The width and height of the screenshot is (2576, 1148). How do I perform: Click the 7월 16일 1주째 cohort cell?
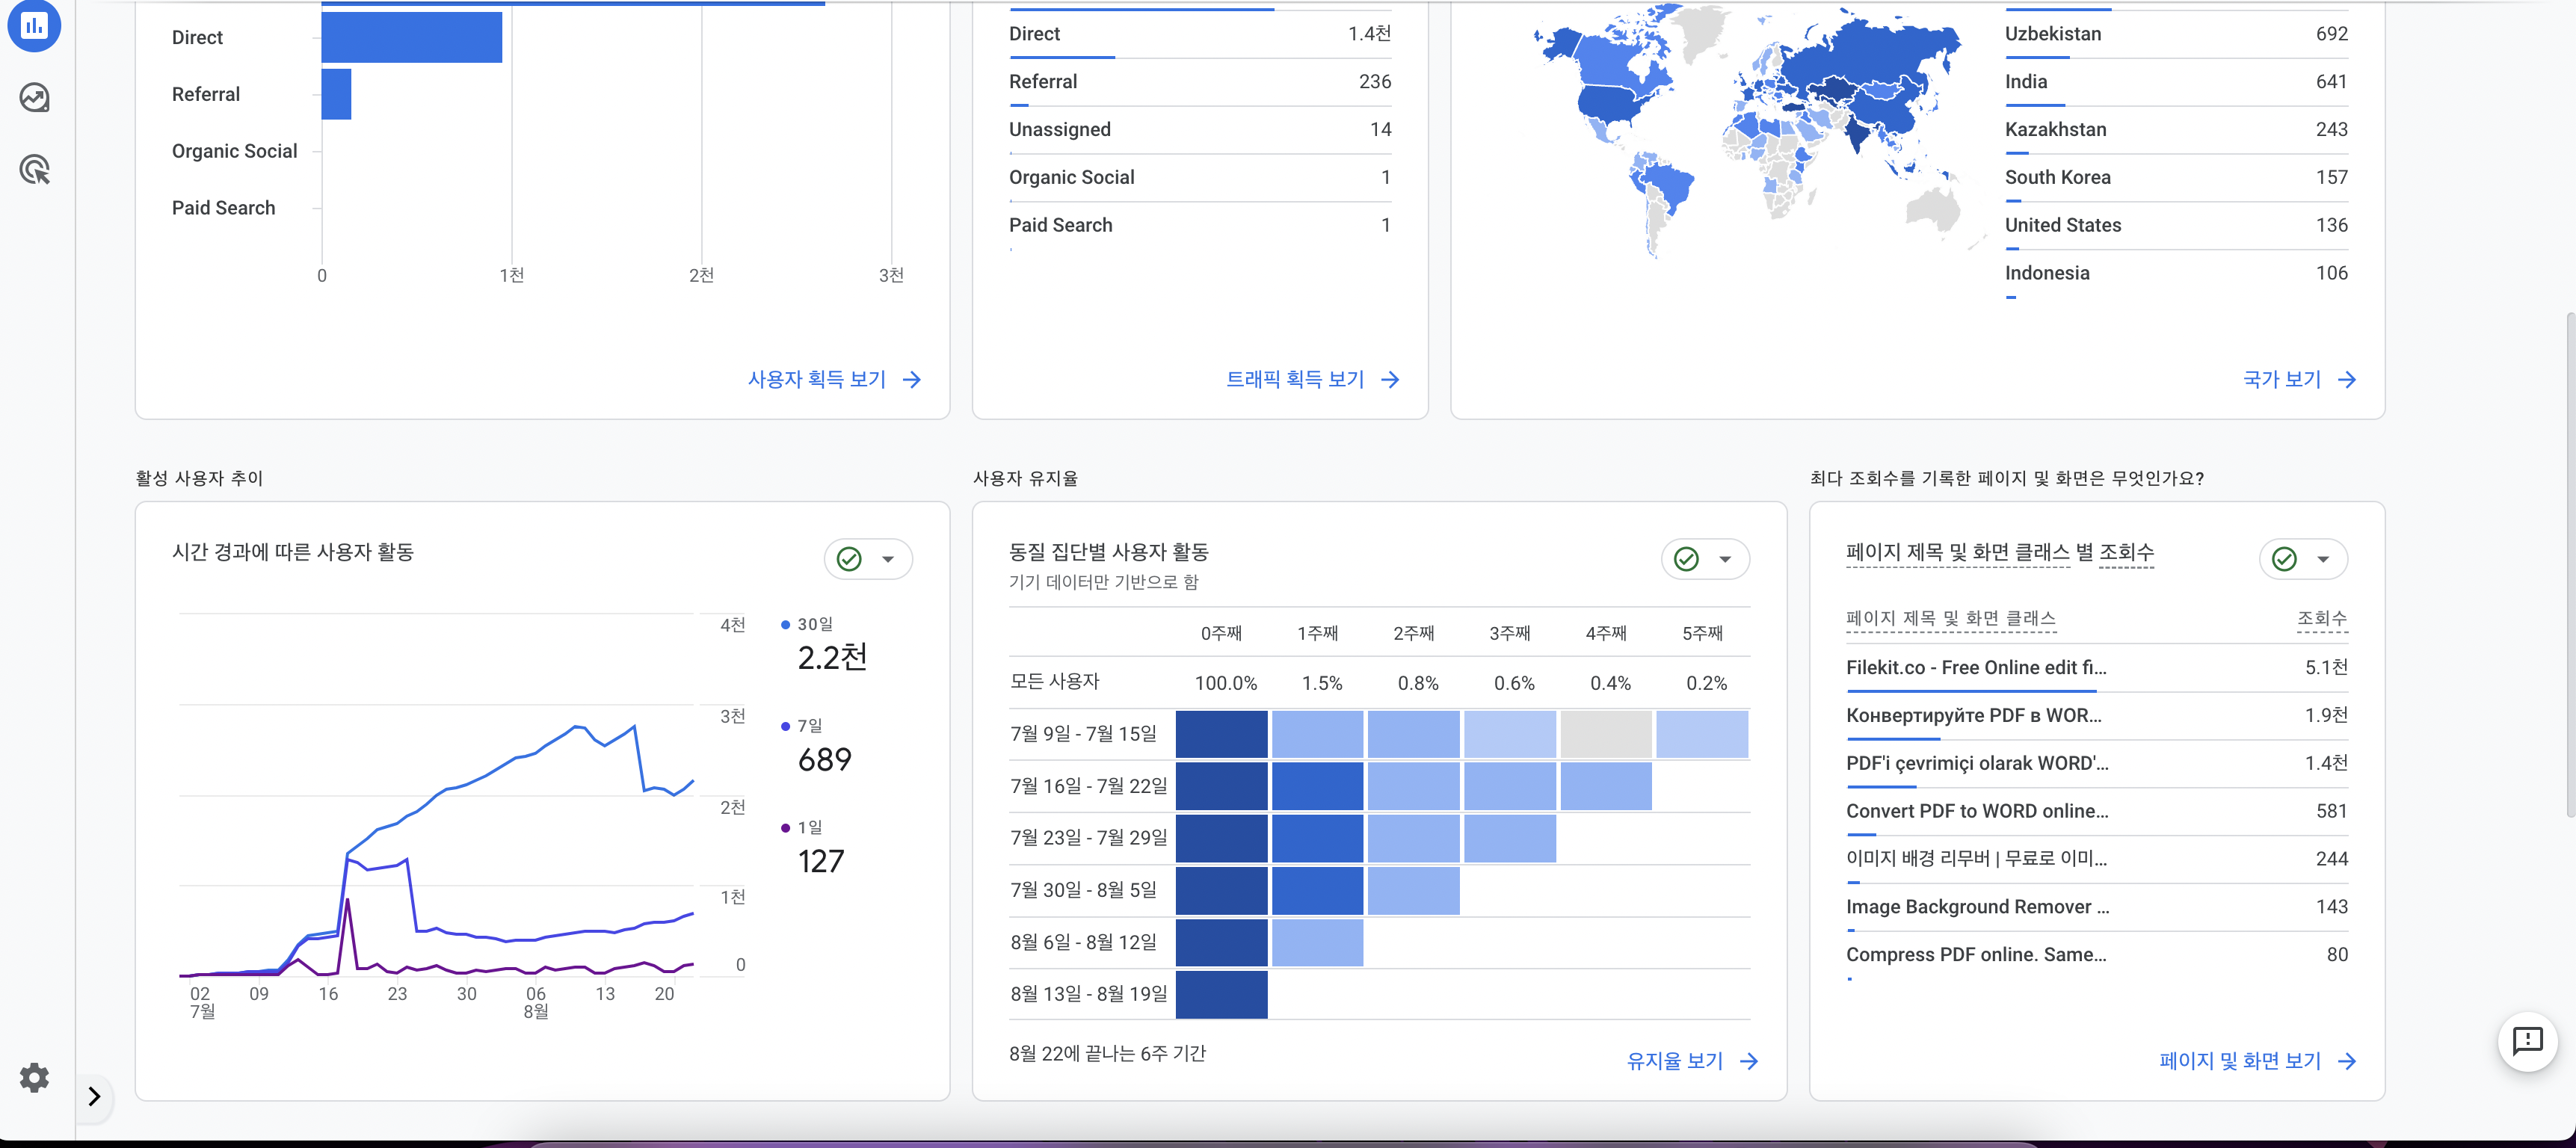coord(1317,786)
